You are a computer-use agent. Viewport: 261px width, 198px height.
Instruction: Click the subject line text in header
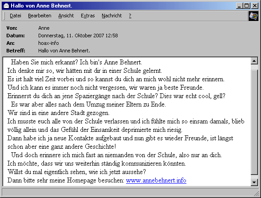[64, 51]
